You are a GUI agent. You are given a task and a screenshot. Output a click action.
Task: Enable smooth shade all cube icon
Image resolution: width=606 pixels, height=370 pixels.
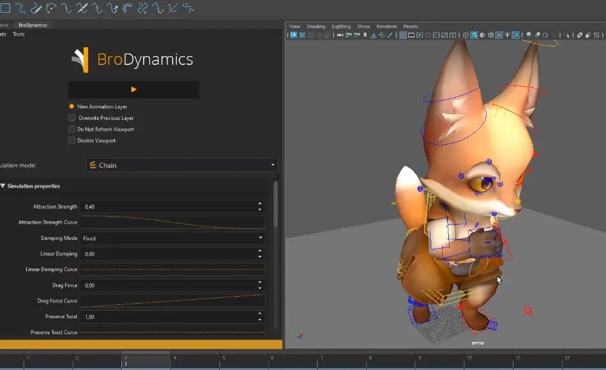tap(474, 35)
